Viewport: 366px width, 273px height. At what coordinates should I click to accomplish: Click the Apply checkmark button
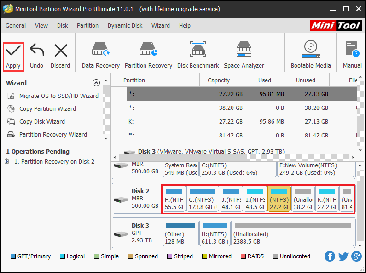13,57
